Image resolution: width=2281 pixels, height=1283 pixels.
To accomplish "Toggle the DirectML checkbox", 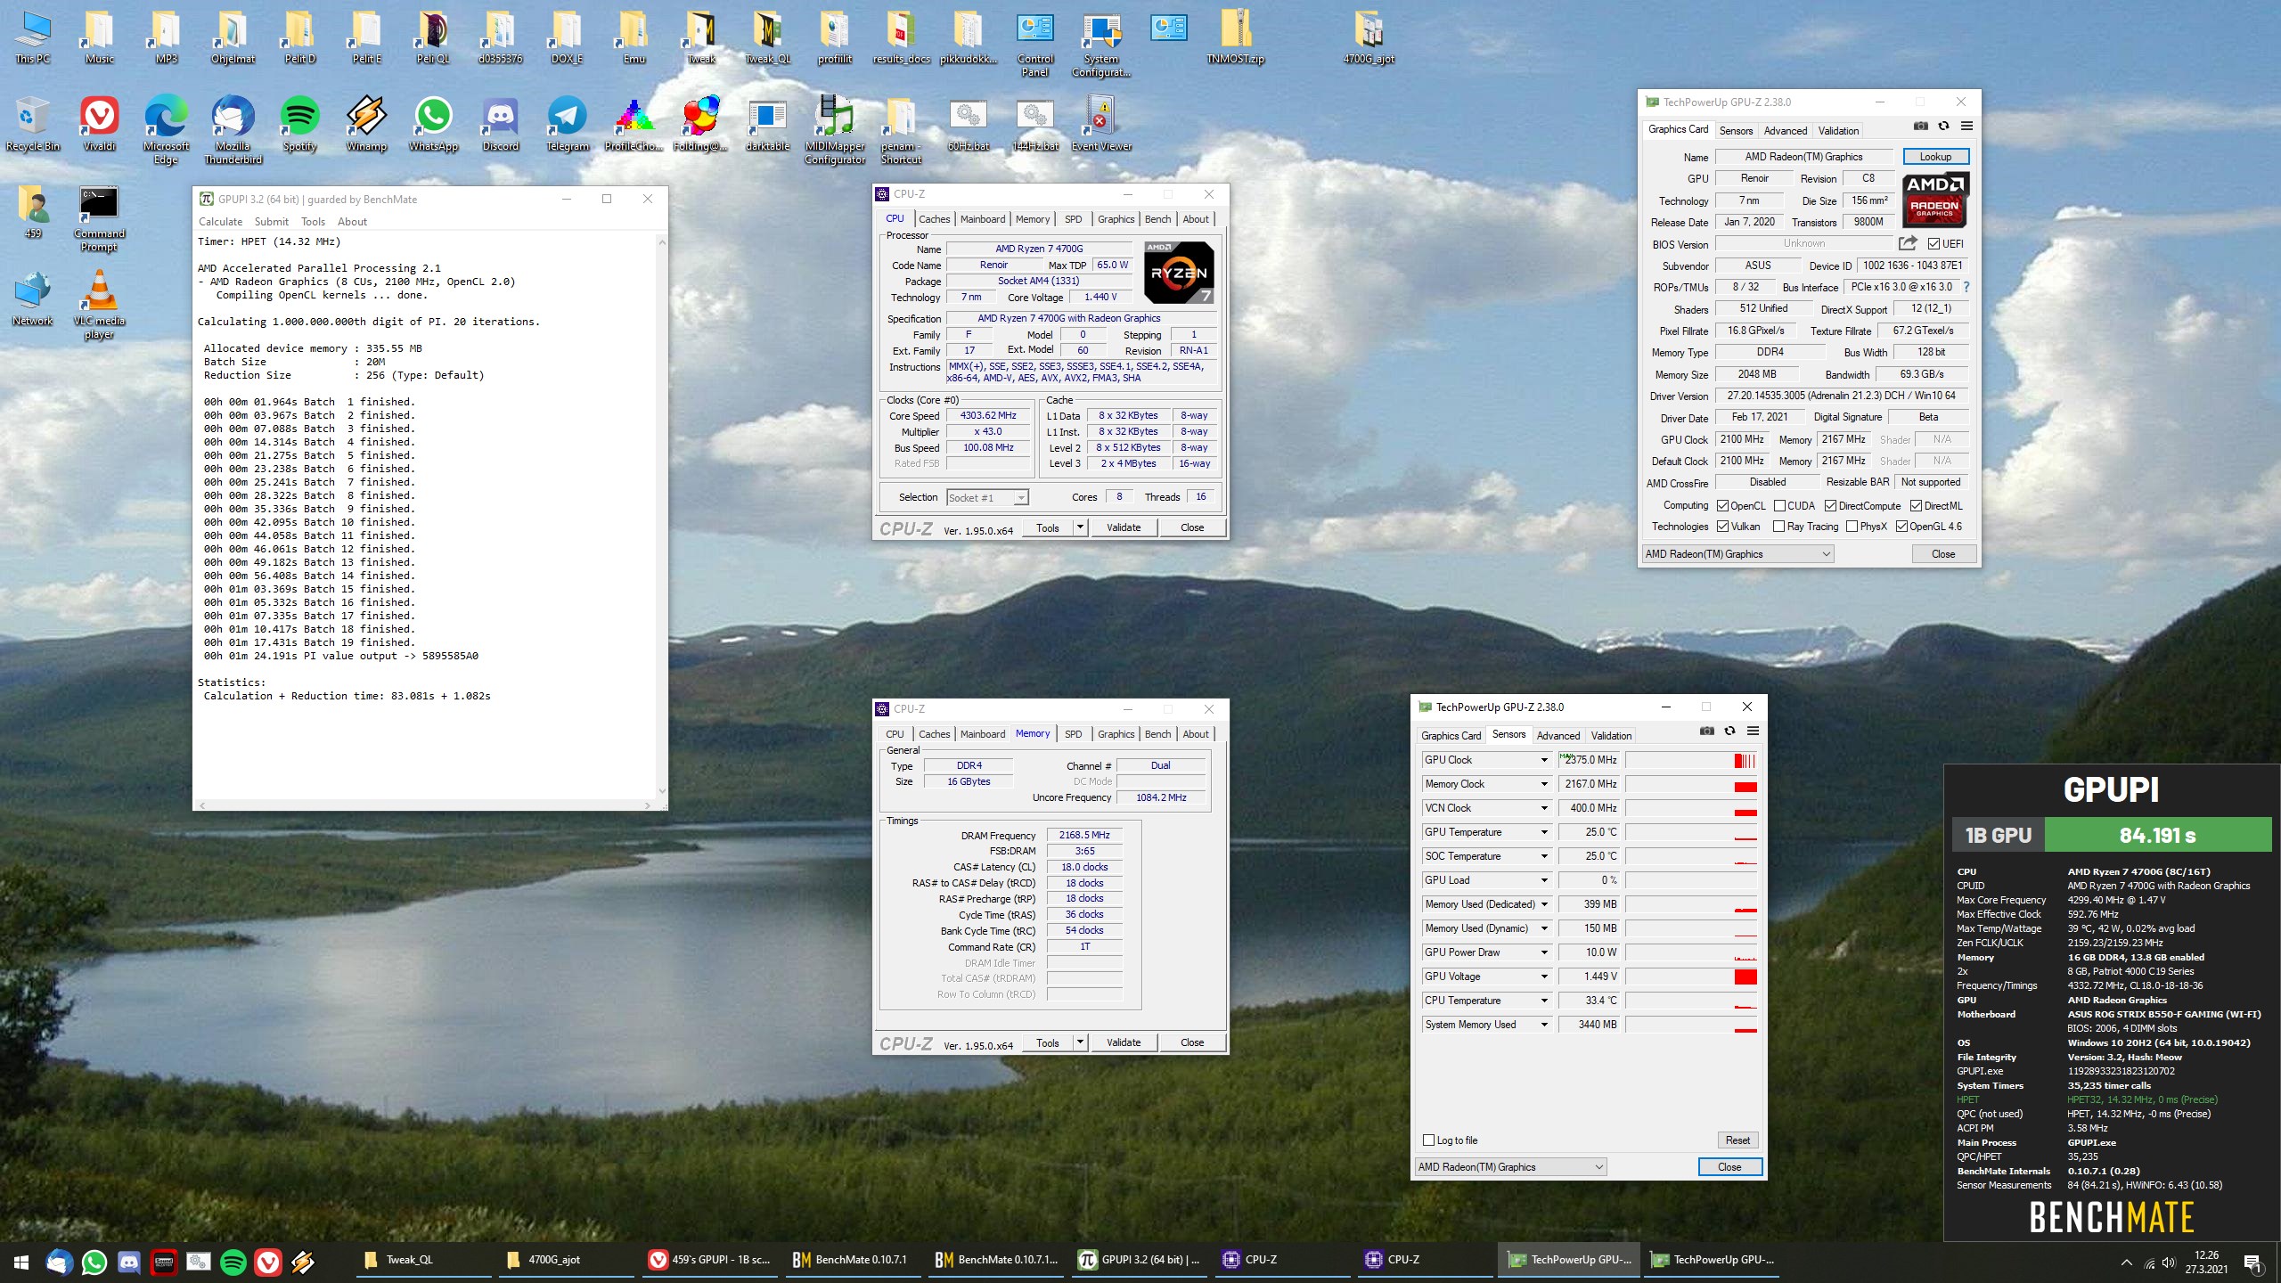I will (x=1916, y=505).
